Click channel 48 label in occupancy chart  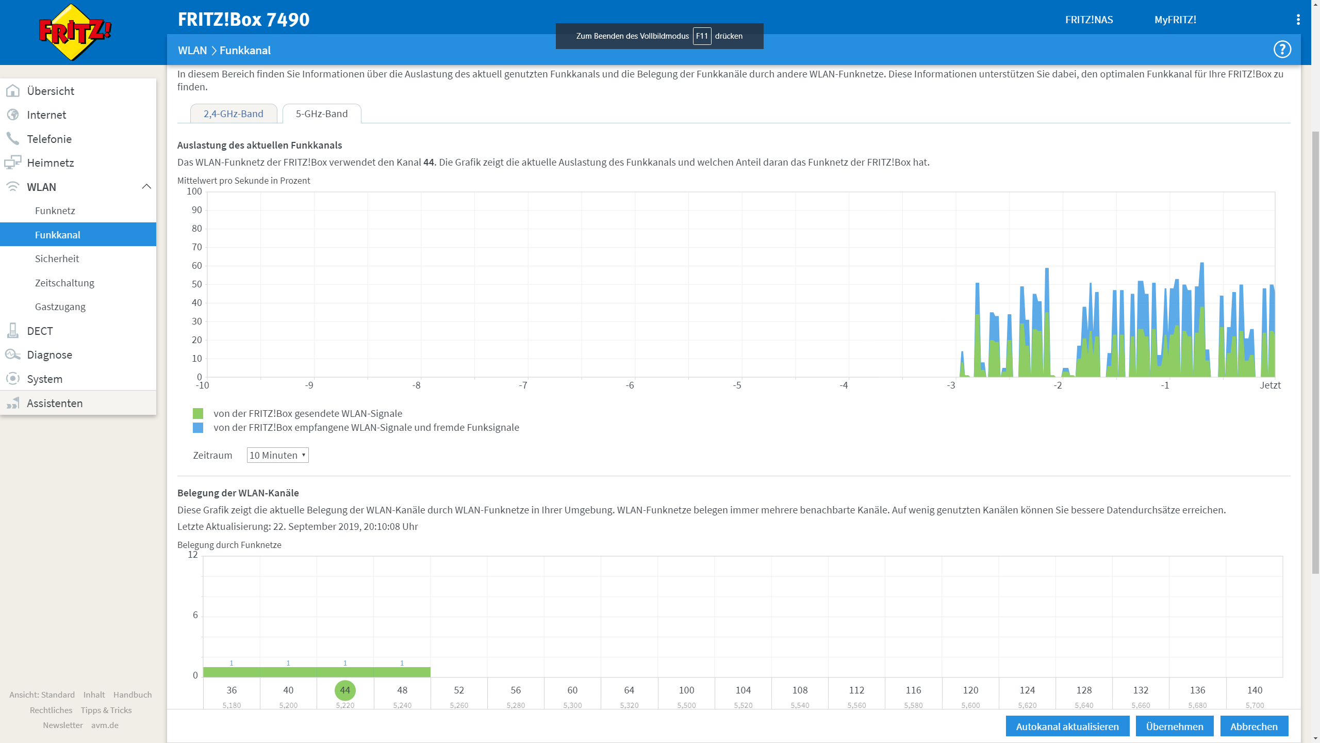402,690
